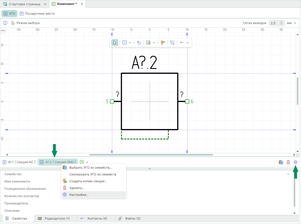Open section settings gear icon
Image resolution: width=301 pixels, height=224 pixels.
coord(296,162)
